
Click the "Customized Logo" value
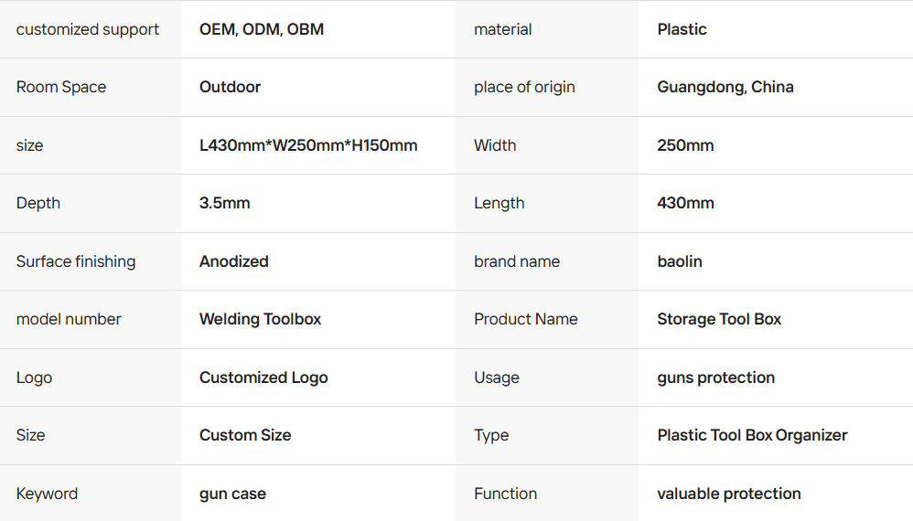click(x=263, y=377)
